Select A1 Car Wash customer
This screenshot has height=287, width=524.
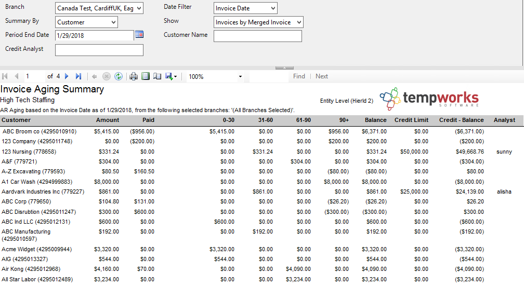[x=37, y=182]
